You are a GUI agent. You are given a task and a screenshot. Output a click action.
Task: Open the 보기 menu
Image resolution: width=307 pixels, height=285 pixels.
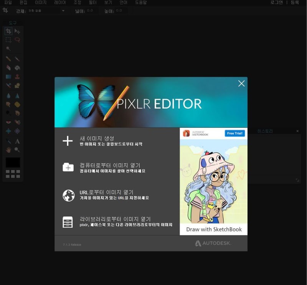pyautogui.click(x=108, y=2)
